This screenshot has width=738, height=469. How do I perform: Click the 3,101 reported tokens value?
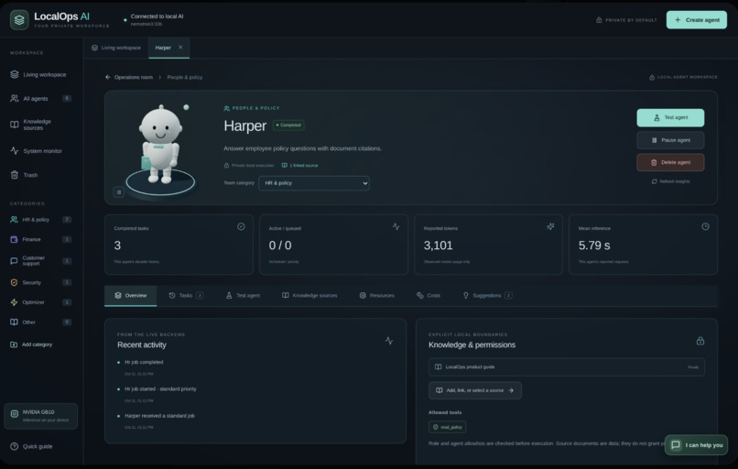(439, 245)
